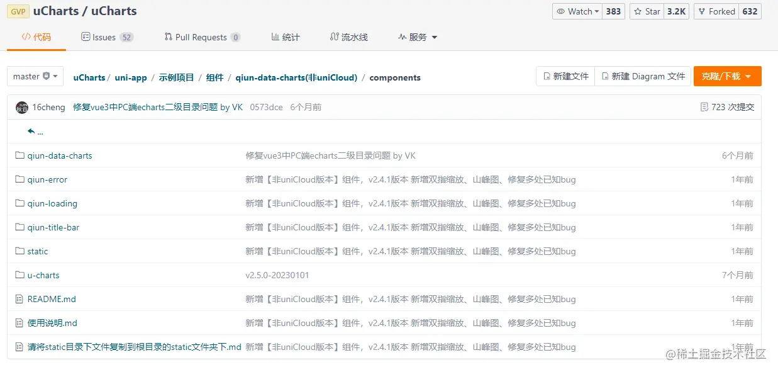The height and width of the screenshot is (372, 778).
Task: Click the 新建文件 button
Action: click(565, 76)
